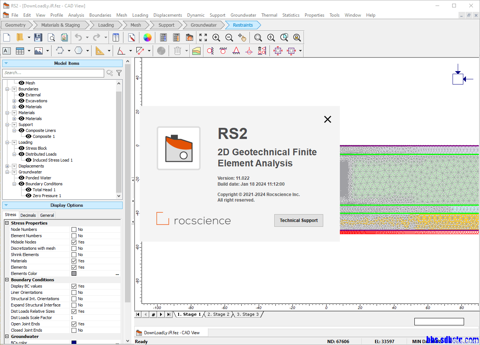This screenshot has width=480, height=345.
Task: Click the New document icon
Action: pyautogui.click(x=7, y=37)
